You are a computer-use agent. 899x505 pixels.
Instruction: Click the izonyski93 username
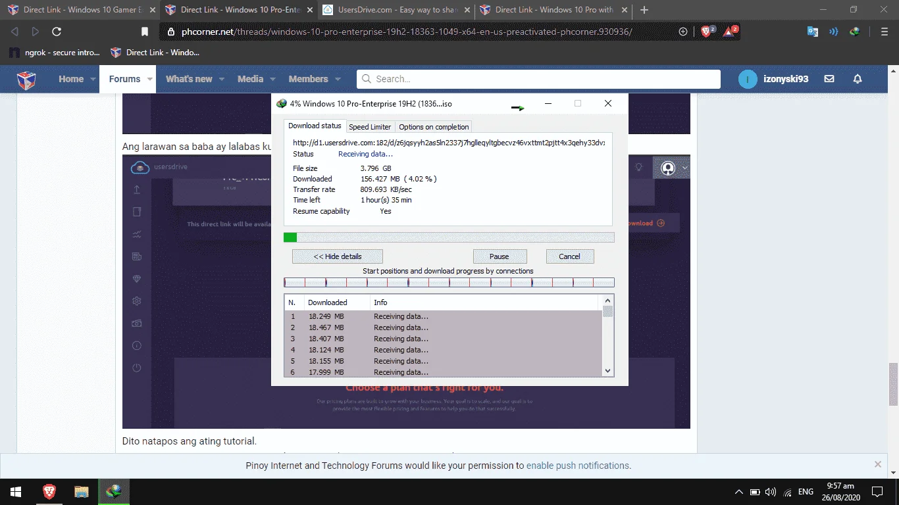pos(786,79)
